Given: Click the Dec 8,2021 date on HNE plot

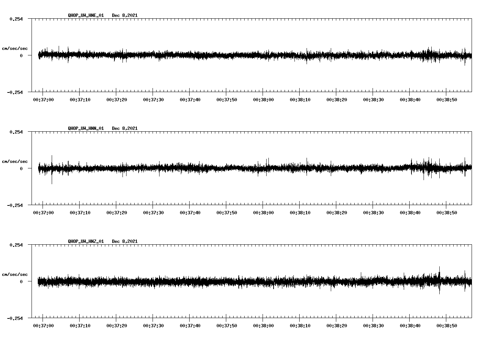Looking at the screenshot, I should pyautogui.click(x=125, y=15).
